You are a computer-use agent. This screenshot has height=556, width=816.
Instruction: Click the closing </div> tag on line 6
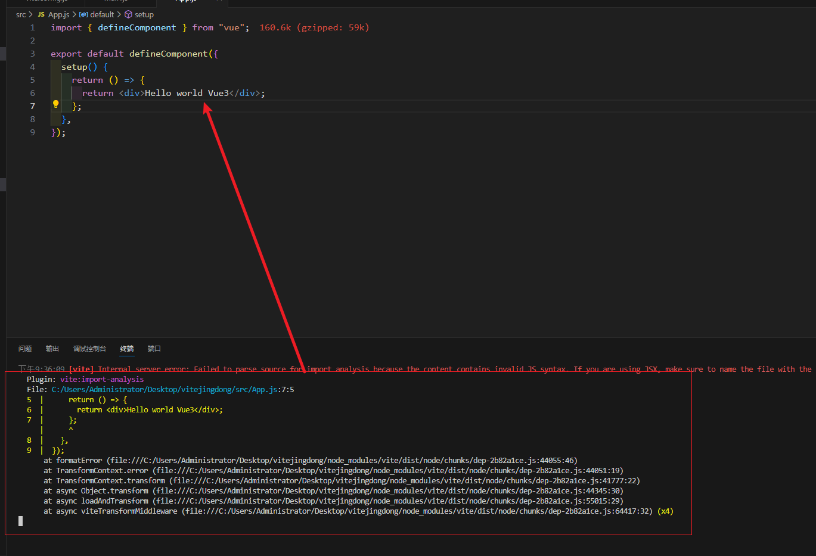[245, 93]
